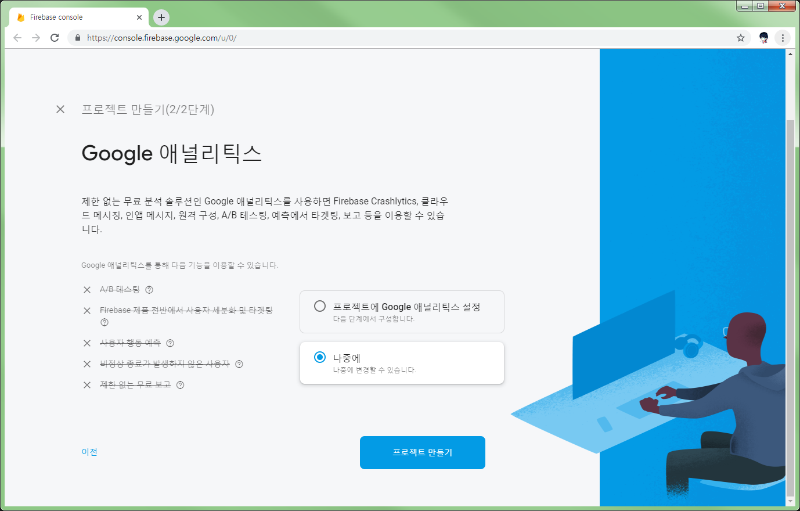Select the Firebase console tab
The height and width of the screenshot is (511, 800).
79,17
